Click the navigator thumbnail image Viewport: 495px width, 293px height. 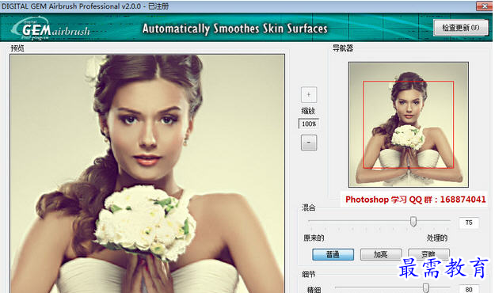(408, 124)
